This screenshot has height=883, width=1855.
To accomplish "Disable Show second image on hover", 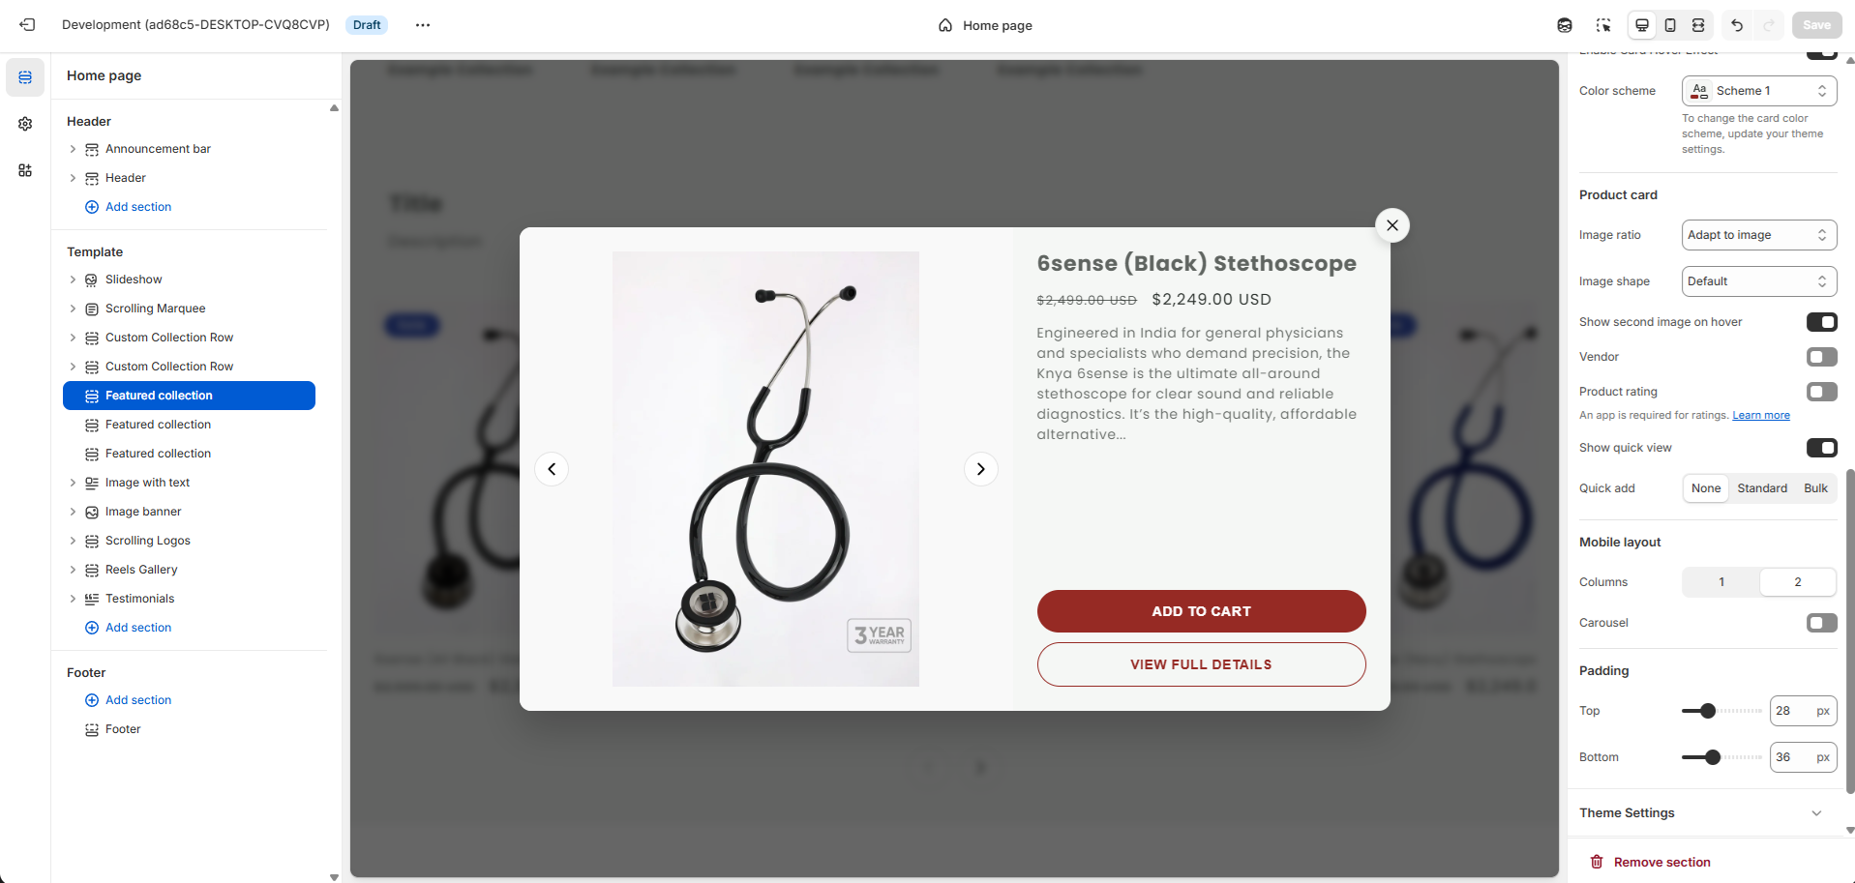I will 1821,322.
